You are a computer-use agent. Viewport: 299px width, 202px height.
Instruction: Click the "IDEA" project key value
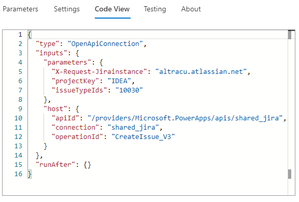click(x=119, y=81)
